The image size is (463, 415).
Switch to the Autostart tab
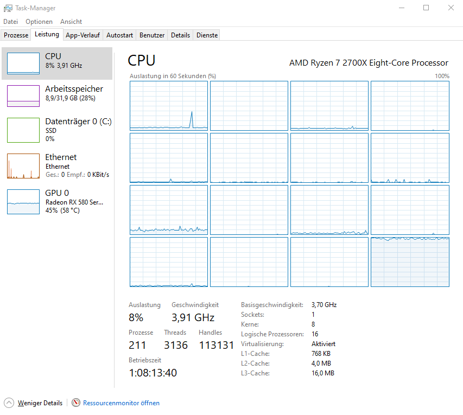point(119,34)
